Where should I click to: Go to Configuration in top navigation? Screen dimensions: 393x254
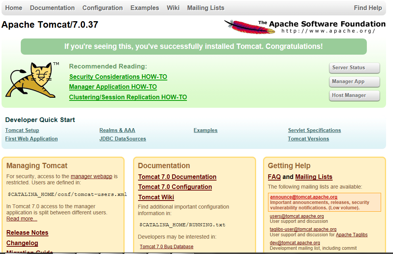coord(103,8)
